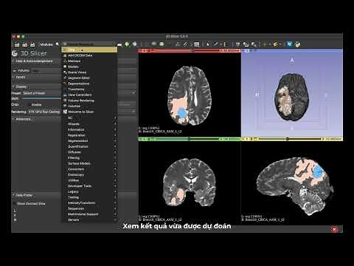Choose Markups from module menu
Image resolution: width=354 pixels, height=266 pixels.
pos(89,61)
